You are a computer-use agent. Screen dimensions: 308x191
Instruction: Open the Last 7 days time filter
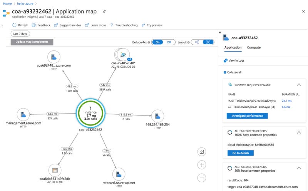pyautogui.click(x=20, y=34)
